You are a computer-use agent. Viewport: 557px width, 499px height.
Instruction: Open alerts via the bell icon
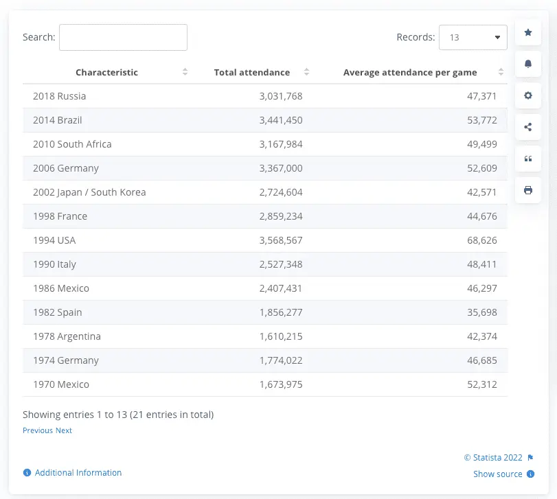coord(527,64)
